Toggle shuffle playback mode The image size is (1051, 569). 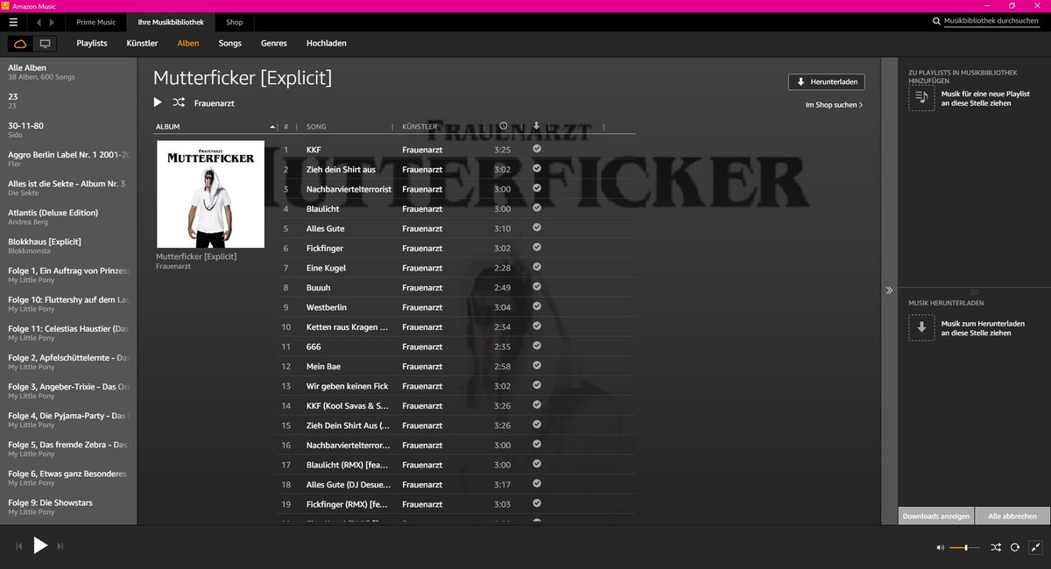tap(996, 546)
